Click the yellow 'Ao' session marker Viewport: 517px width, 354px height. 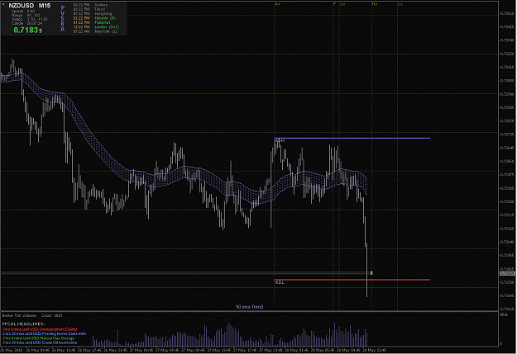[277, 4]
